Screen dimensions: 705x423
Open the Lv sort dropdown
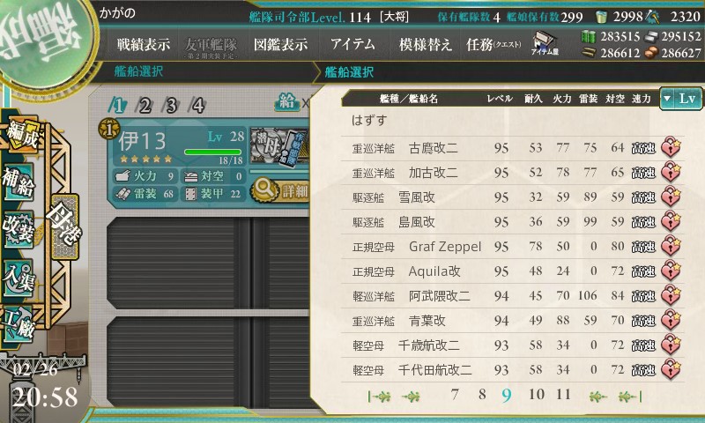click(x=680, y=98)
